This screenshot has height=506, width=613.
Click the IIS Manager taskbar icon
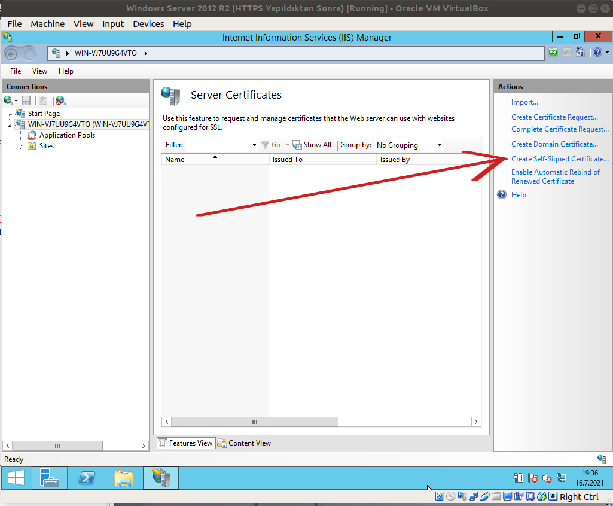tap(161, 478)
